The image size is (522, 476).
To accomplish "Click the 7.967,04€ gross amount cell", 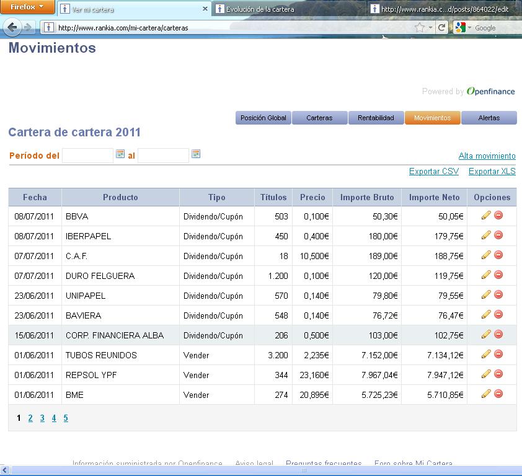I will click(x=367, y=375).
